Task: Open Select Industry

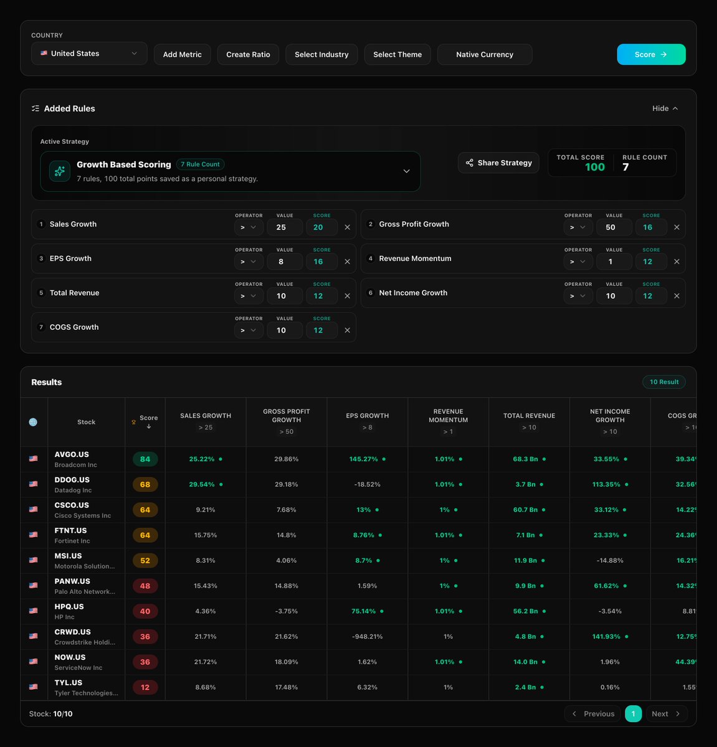Action: tap(321, 54)
